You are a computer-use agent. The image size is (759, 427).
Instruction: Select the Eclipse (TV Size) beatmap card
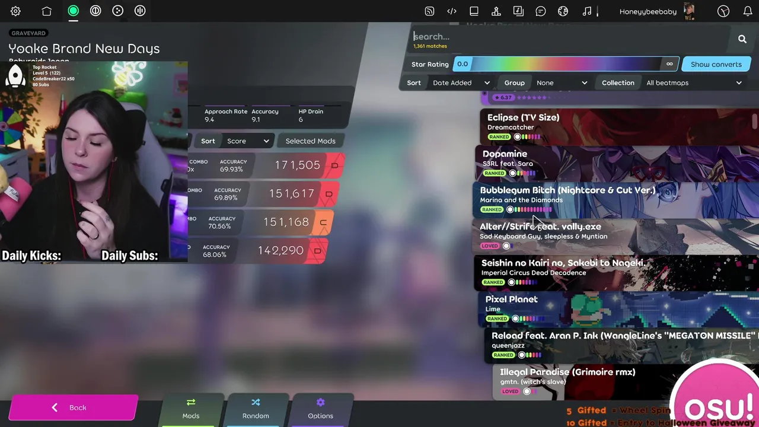click(x=618, y=127)
